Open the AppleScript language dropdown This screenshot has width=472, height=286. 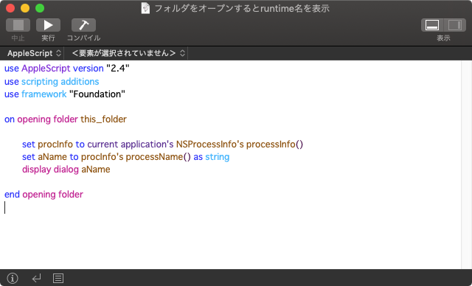coord(34,53)
